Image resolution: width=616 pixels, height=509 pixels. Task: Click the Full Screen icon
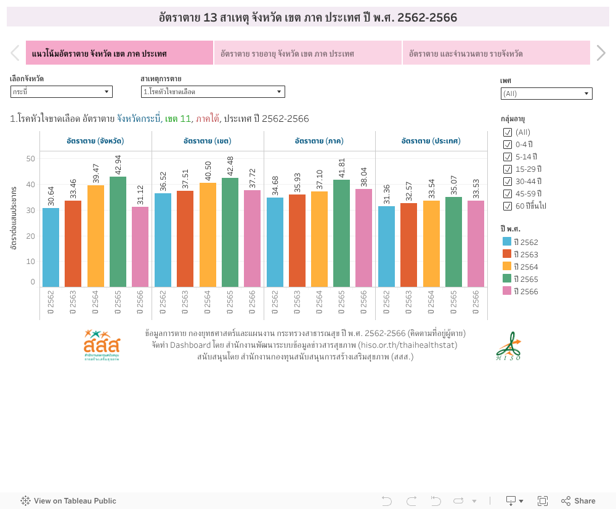point(542,500)
